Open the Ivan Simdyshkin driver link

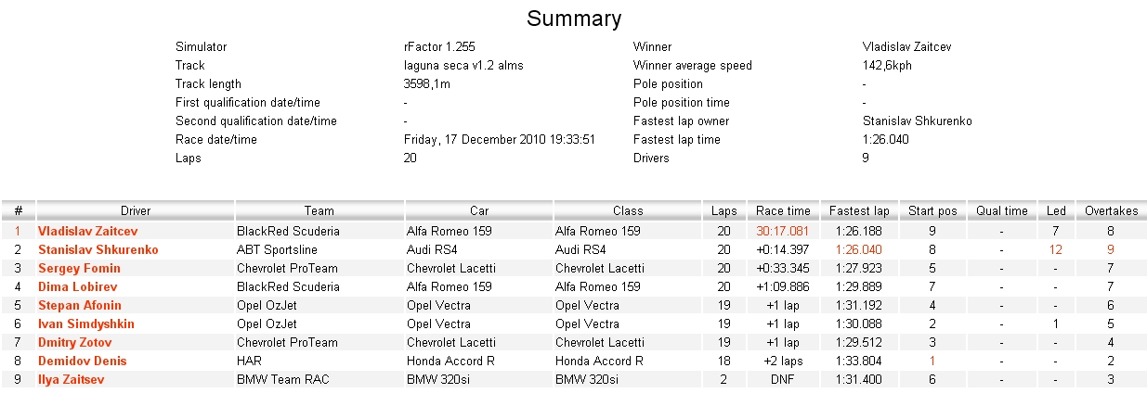(86, 324)
